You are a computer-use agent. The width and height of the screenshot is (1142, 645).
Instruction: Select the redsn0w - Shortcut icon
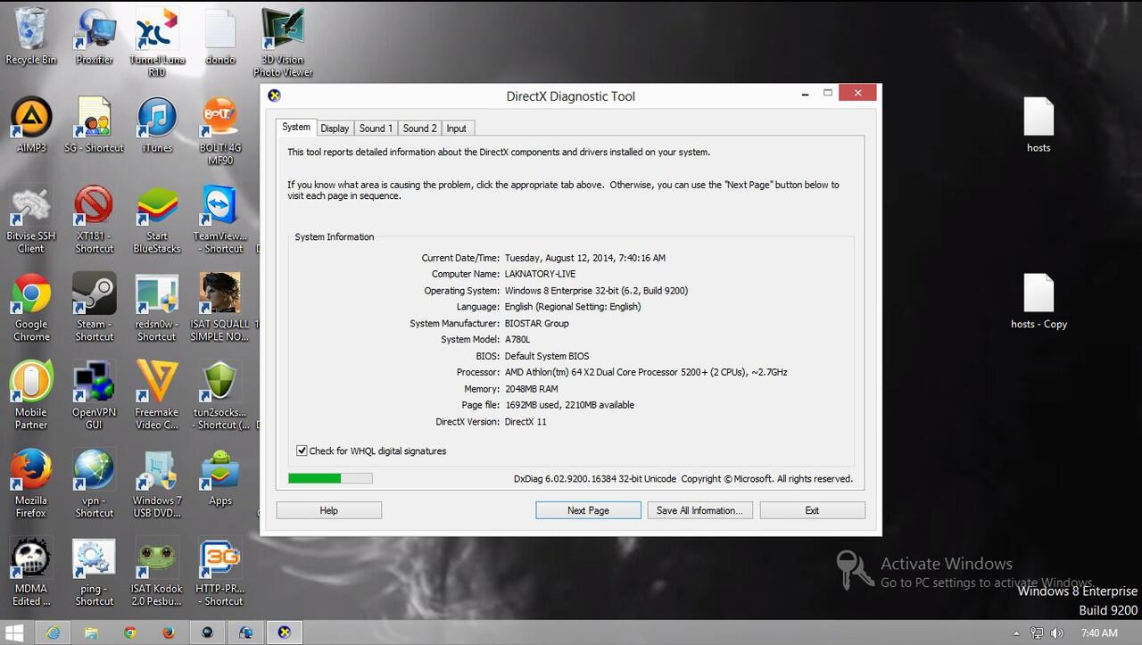(157, 307)
